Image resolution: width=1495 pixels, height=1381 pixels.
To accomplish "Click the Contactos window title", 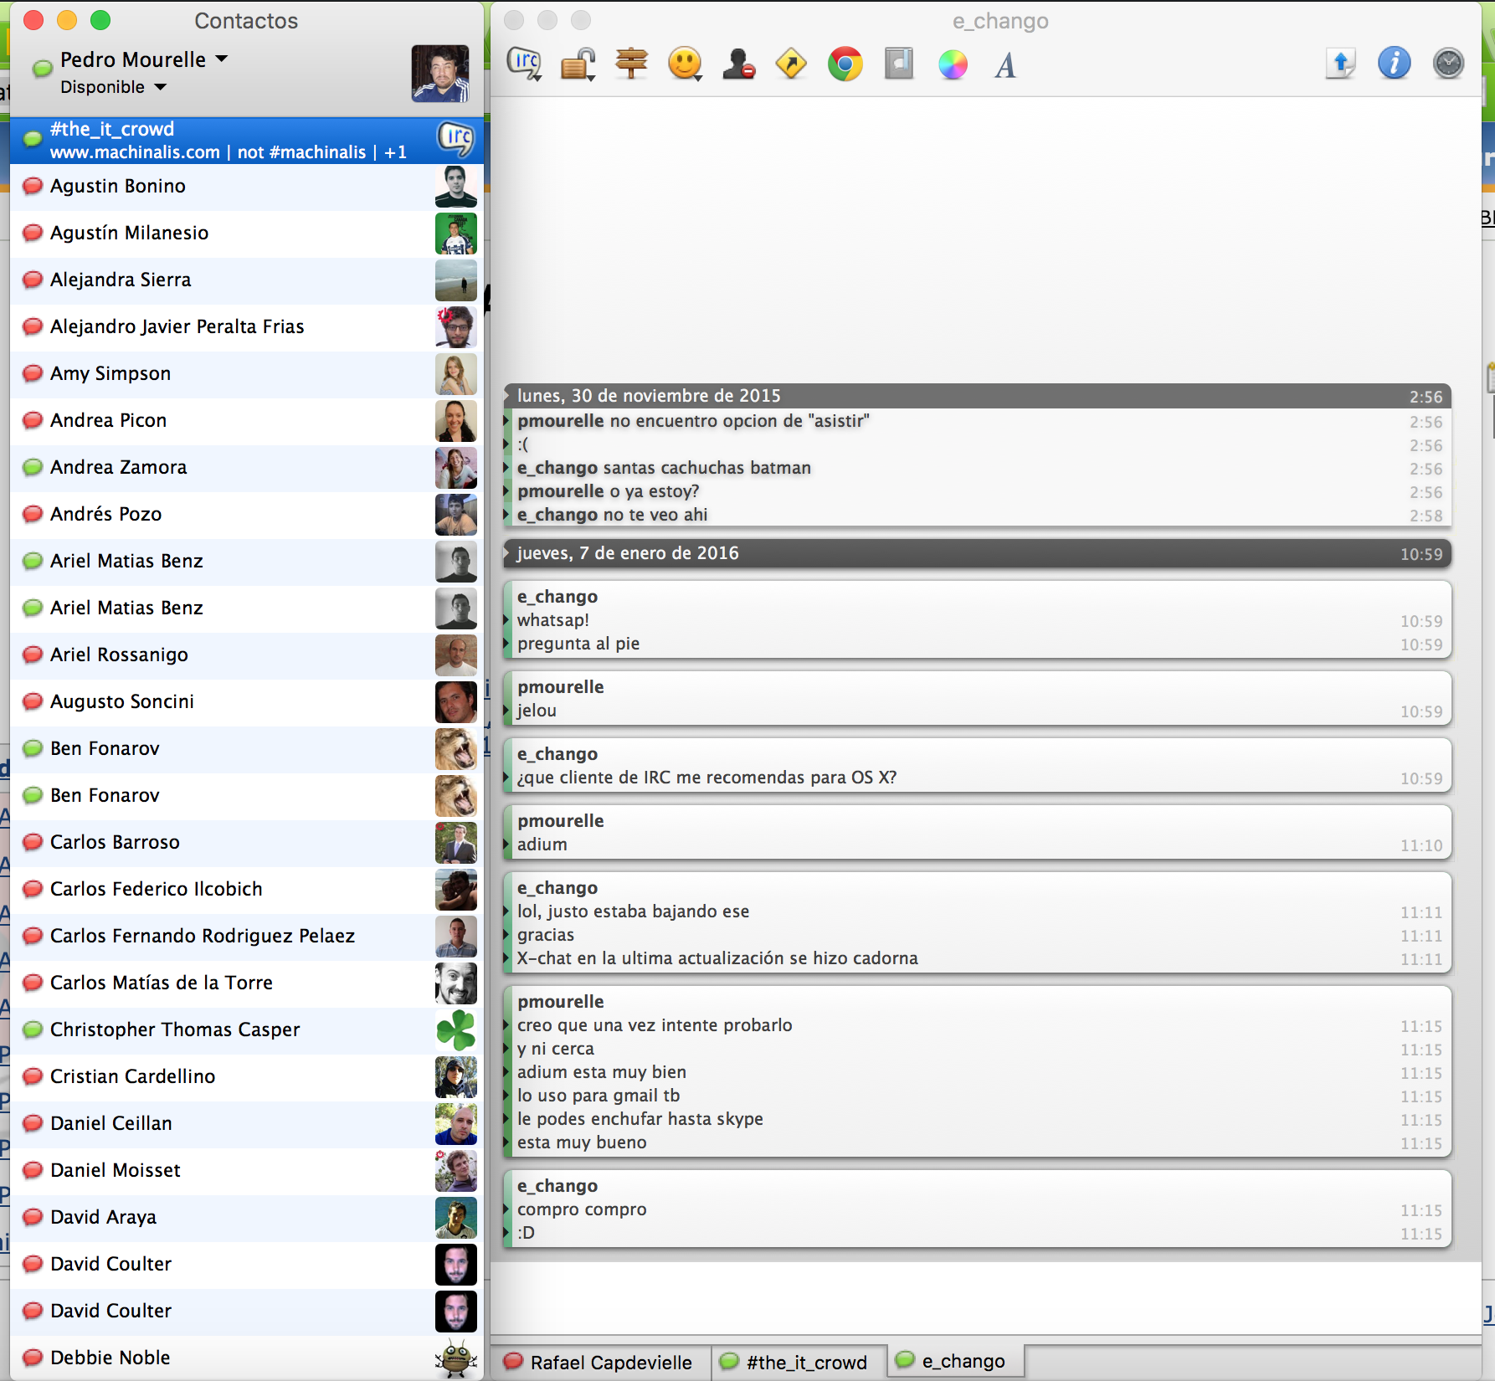I will (x=246, y=21).
